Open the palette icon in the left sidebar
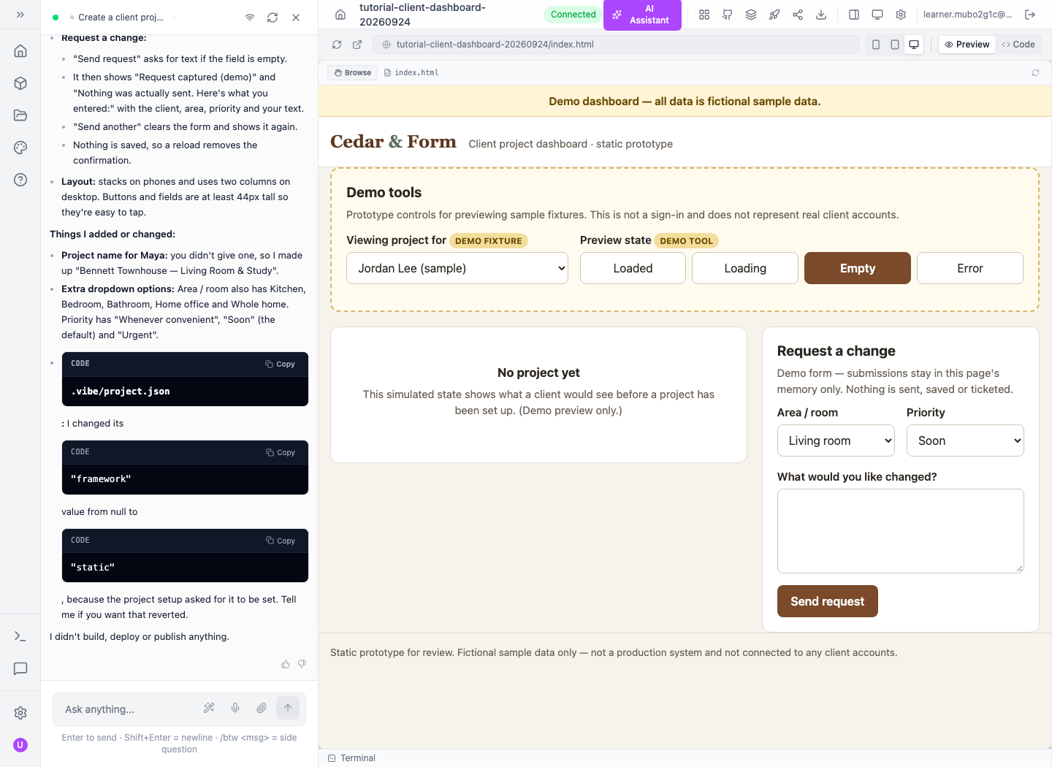 (20, 148)
